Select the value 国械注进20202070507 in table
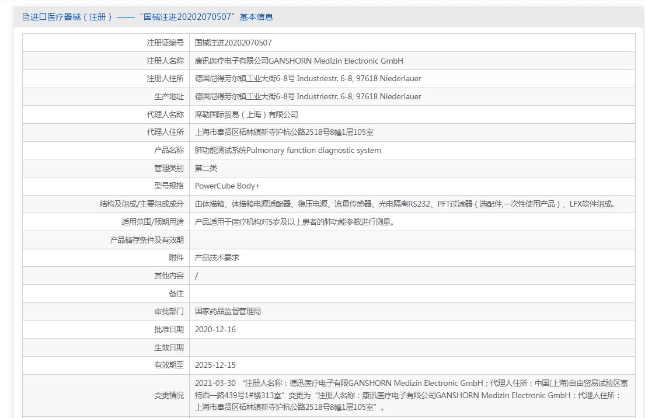The image size is (645, 418). 233,43
